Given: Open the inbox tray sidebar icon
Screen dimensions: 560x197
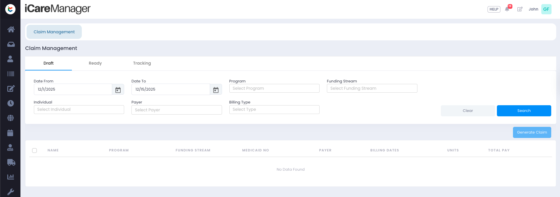Looking at the screenshot, I should click(11, 44).
